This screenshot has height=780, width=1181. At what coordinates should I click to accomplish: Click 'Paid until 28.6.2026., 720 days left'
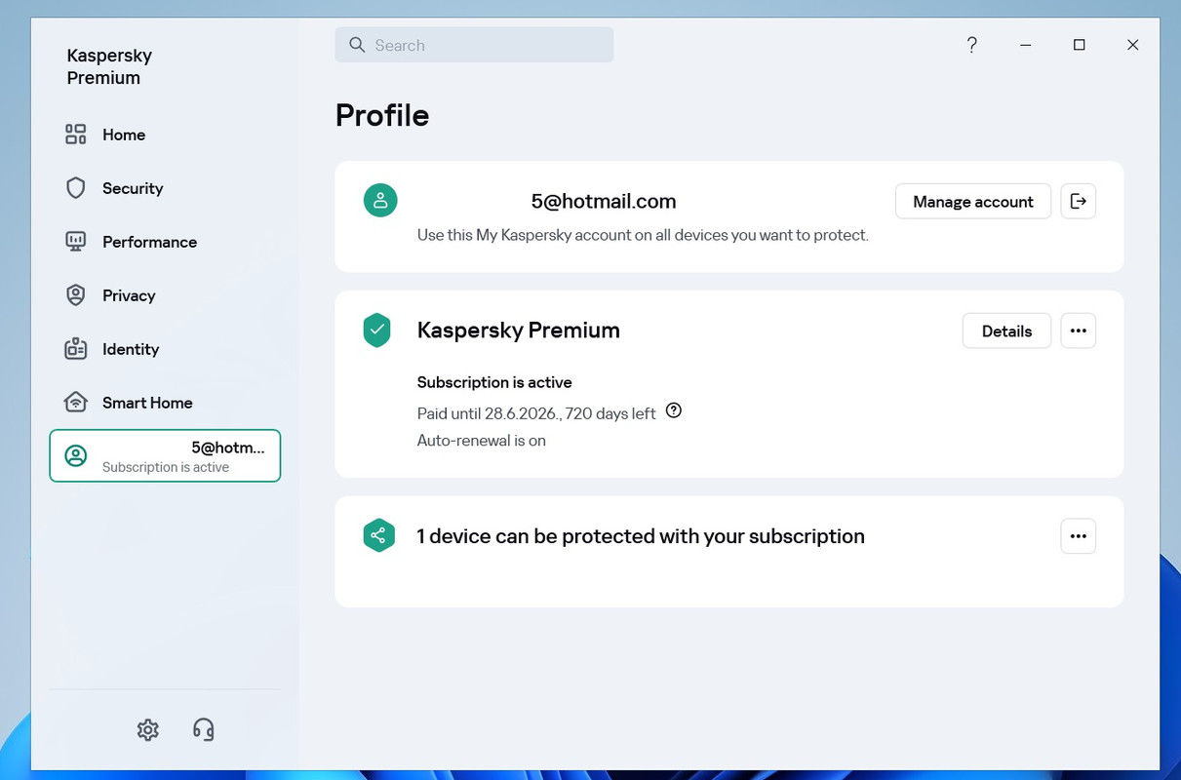click(536, 413)
